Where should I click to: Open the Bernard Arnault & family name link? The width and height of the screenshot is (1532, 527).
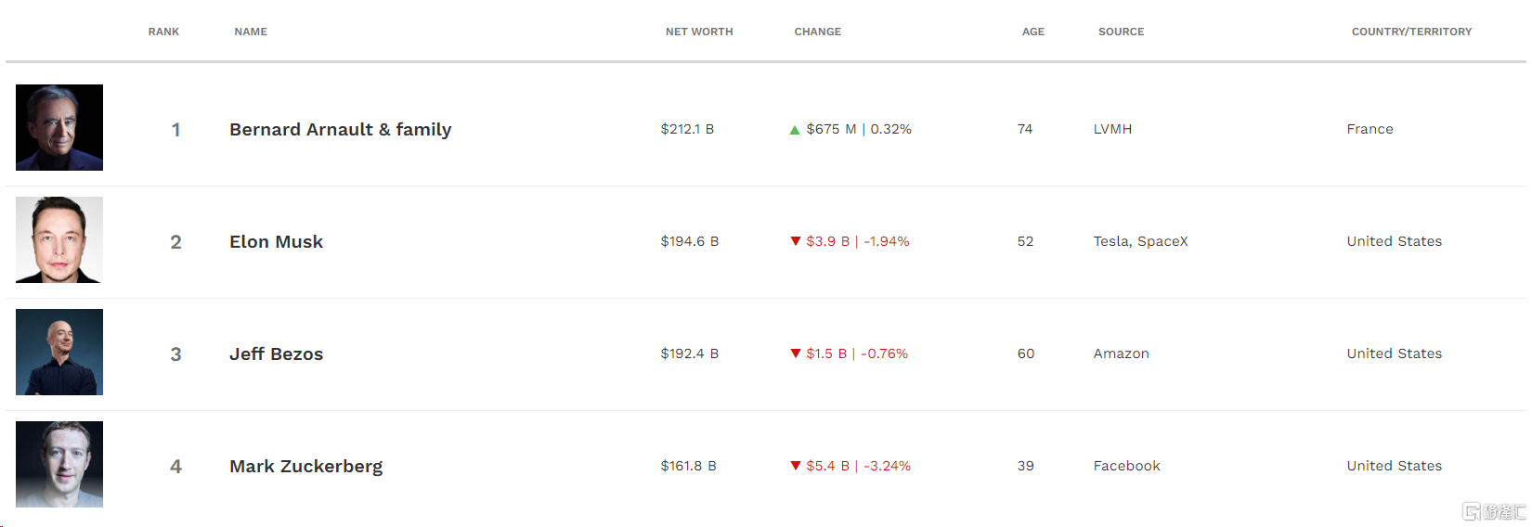(341, 130)
